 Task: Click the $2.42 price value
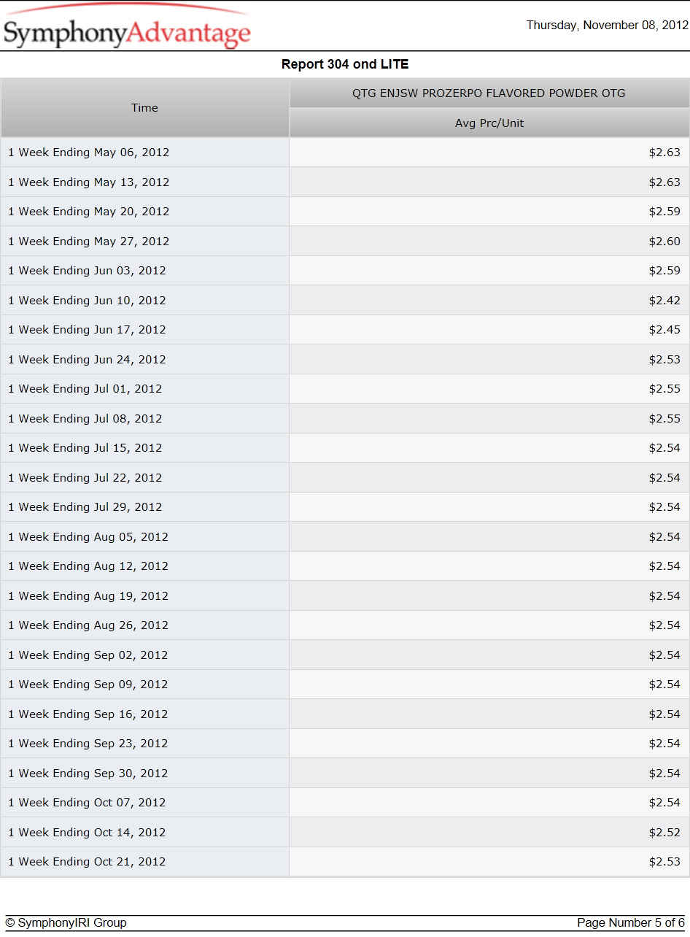(664, 301)
